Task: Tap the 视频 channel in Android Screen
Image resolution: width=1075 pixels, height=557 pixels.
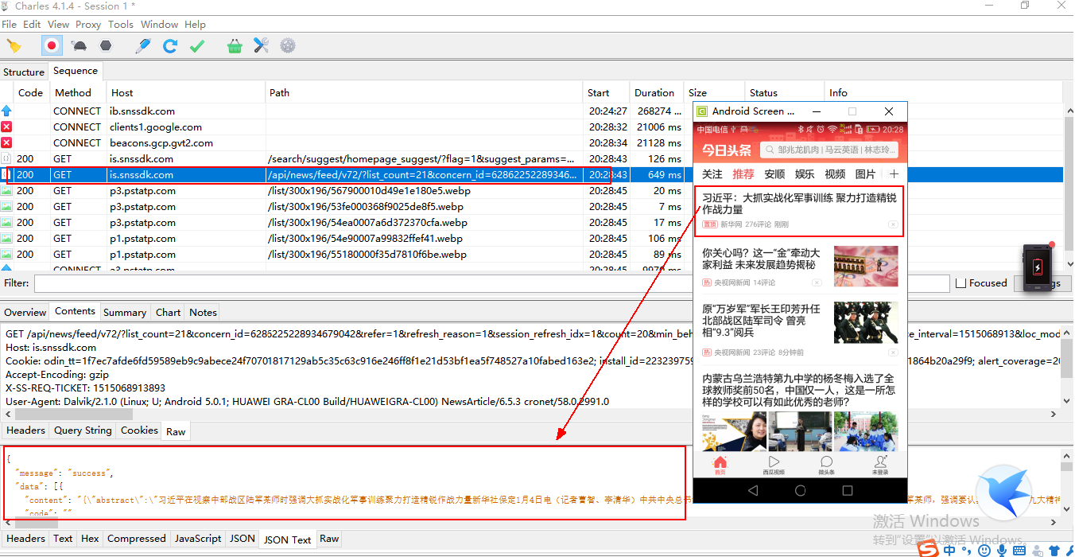Action: (x=835, y=173)
